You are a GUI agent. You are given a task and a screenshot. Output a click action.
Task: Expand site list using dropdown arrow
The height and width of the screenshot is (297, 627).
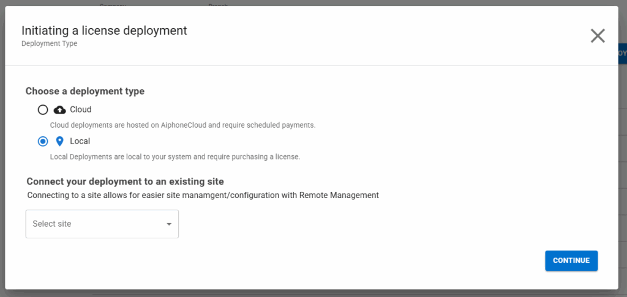coord(169,224)
